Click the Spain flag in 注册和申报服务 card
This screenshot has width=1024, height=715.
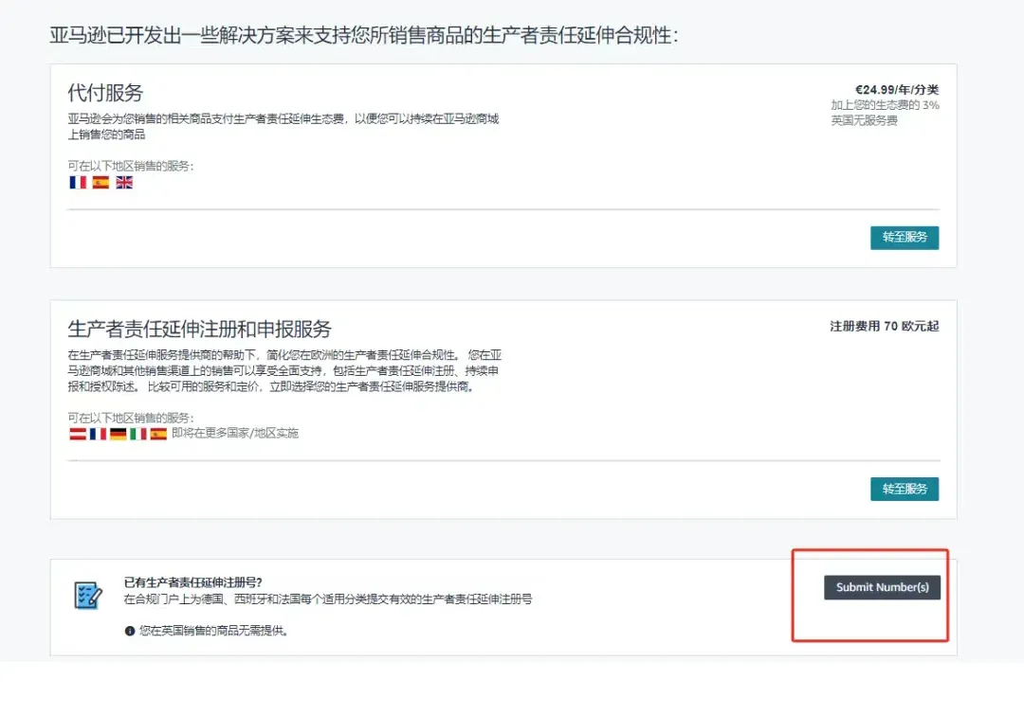(158, 434)
